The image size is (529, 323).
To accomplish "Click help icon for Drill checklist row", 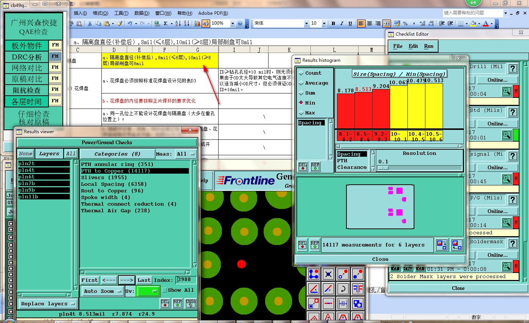I will [x=513, y=68].
